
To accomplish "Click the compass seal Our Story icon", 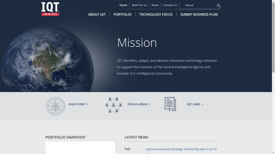I will click(56, 106).
